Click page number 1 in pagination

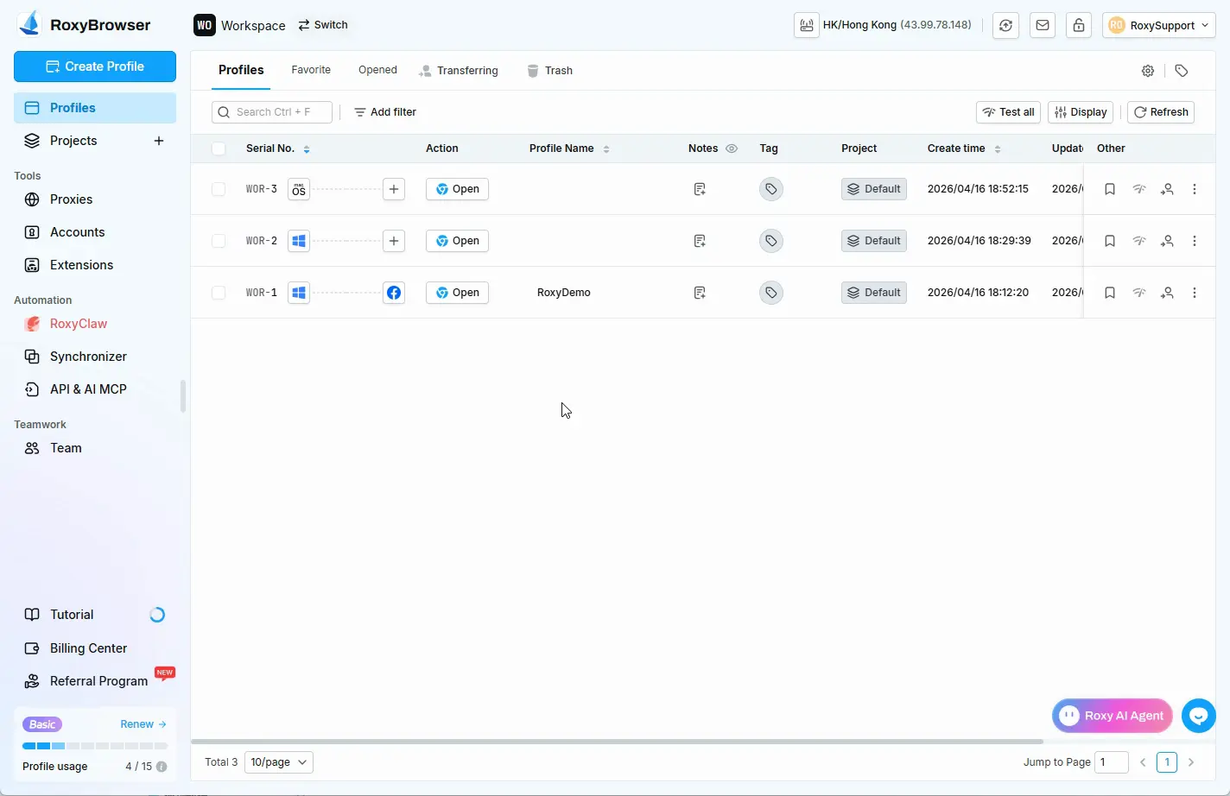pyautogui.click(x=1167, y=762)
